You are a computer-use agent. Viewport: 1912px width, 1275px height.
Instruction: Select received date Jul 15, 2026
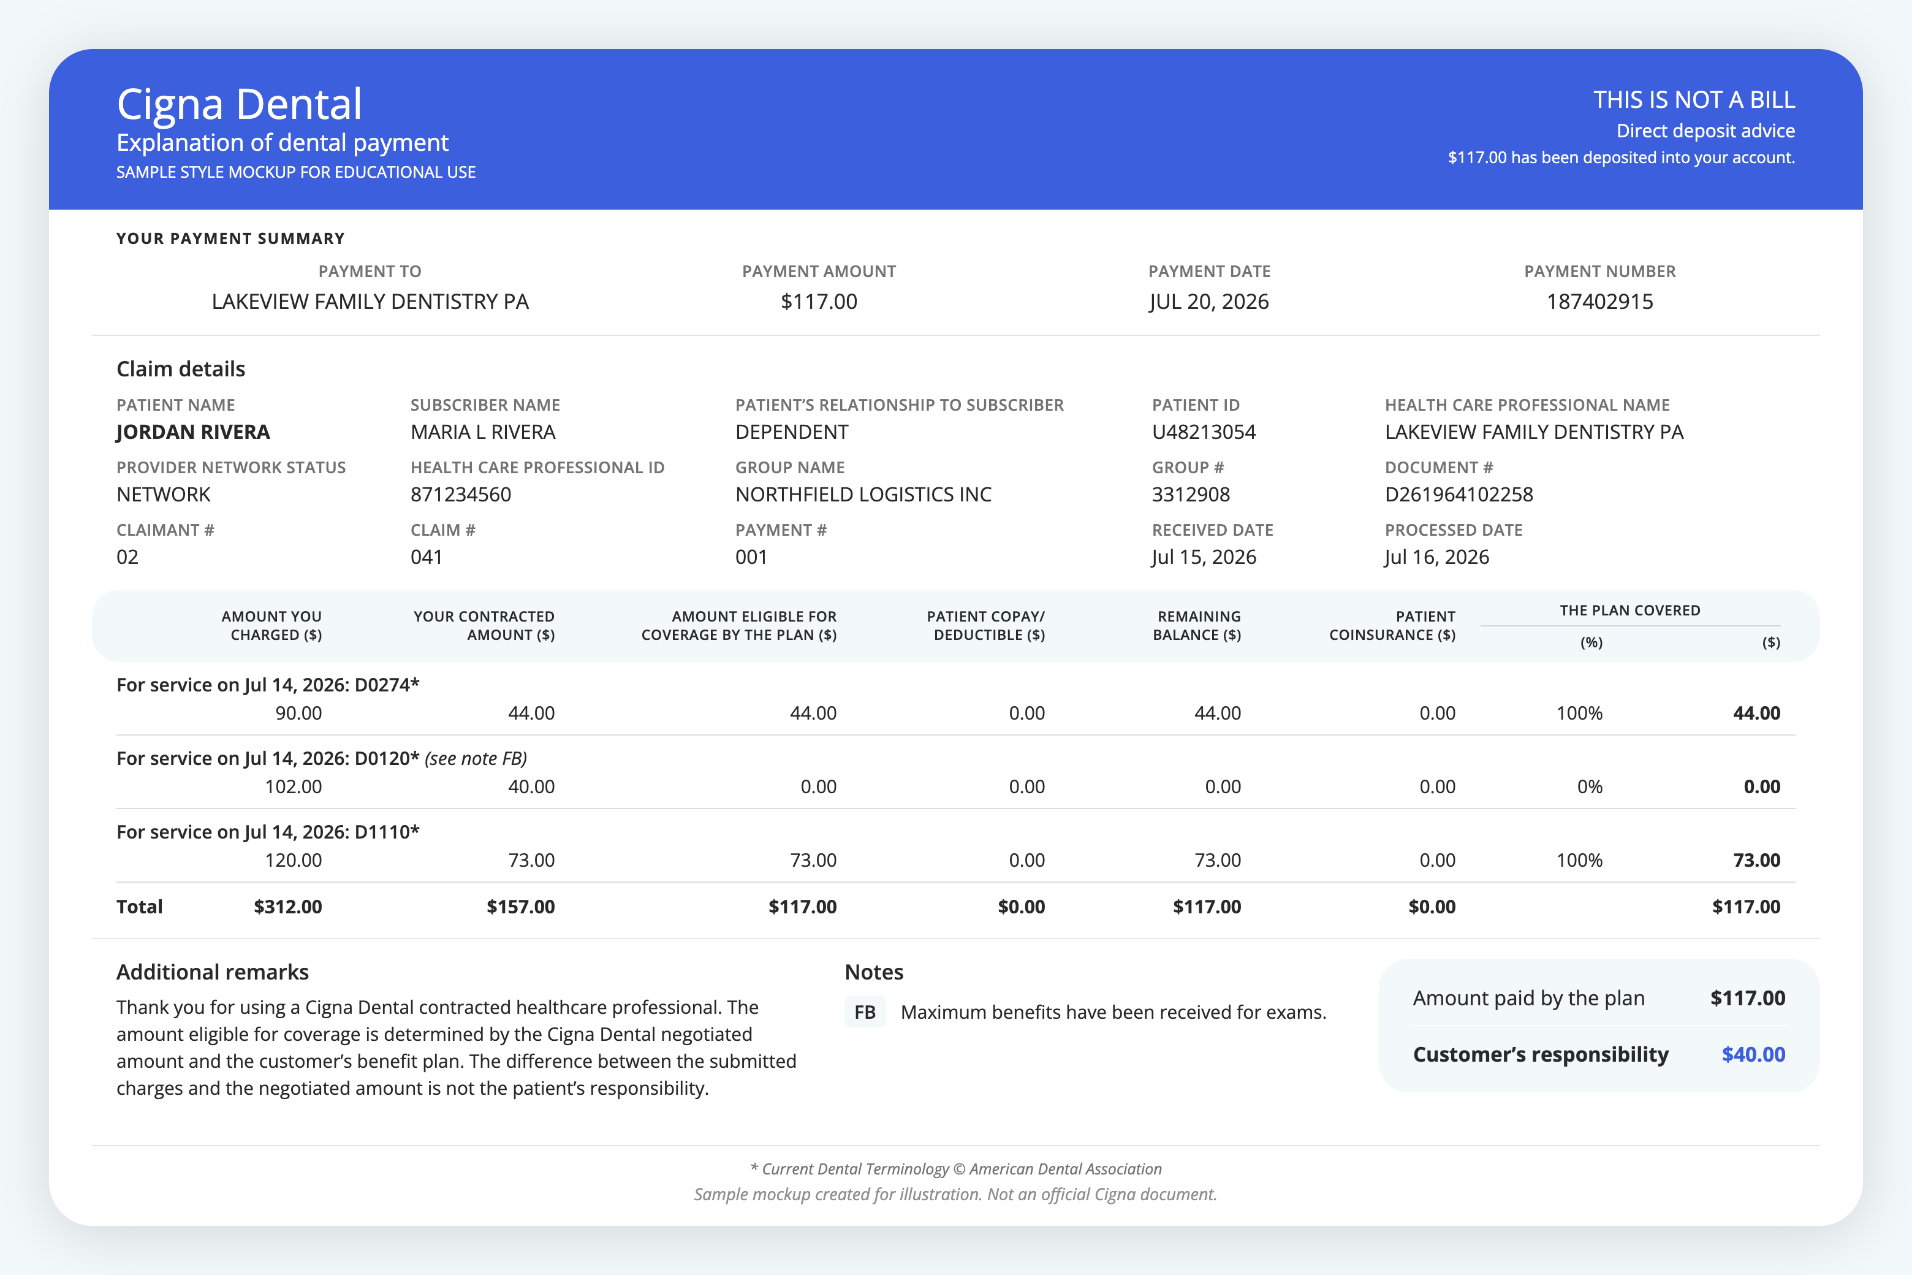pyautogui.click(x=1204, y=557)
